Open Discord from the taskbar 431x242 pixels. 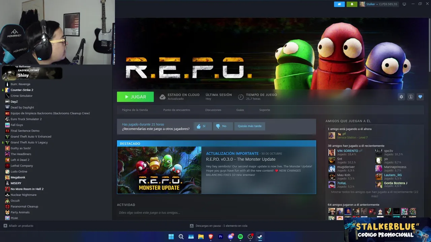click(231, 237)
